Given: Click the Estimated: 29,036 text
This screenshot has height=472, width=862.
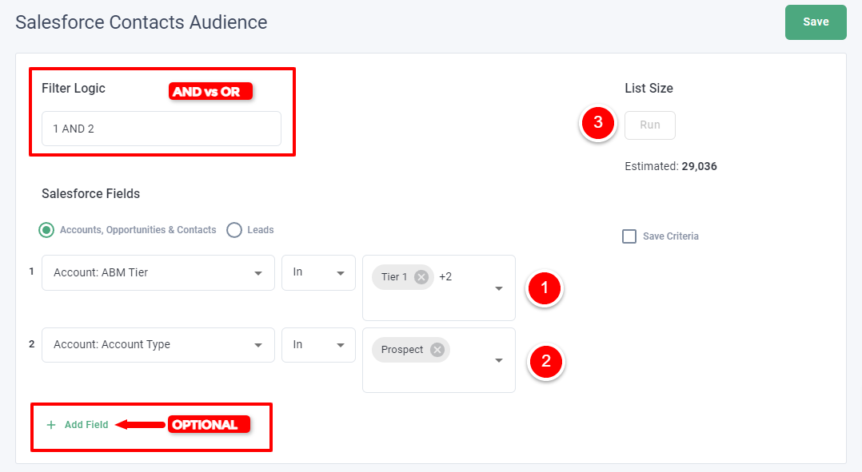Looking at the screenshot, I should point(671,166).
